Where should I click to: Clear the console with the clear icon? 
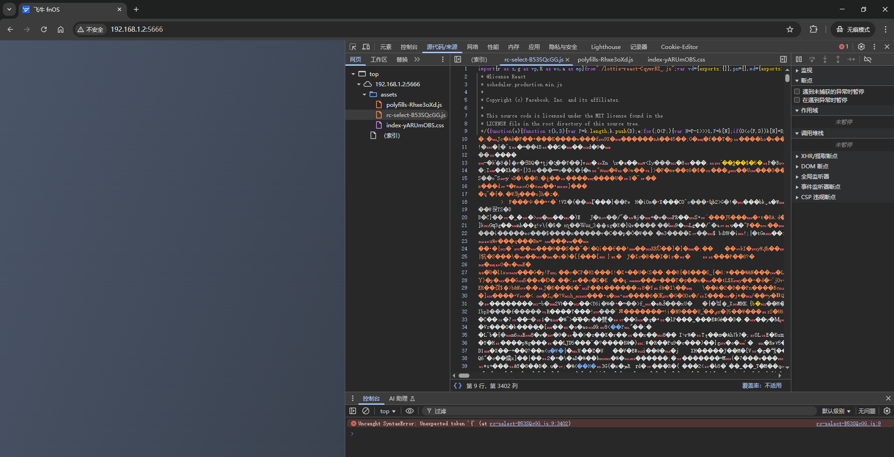pyautogui.click(x=366, y=411)
